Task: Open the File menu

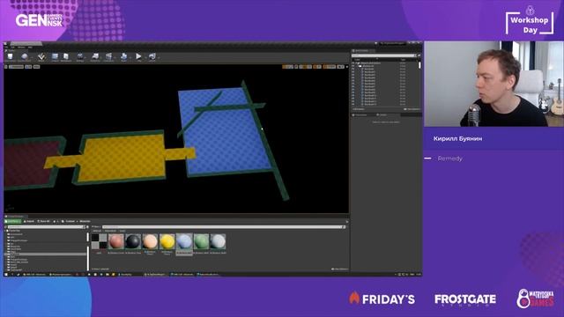Action: point(6,47)
